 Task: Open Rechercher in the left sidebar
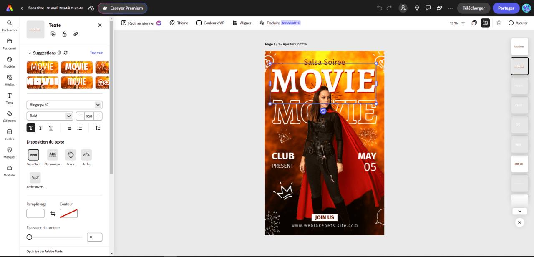9,26
